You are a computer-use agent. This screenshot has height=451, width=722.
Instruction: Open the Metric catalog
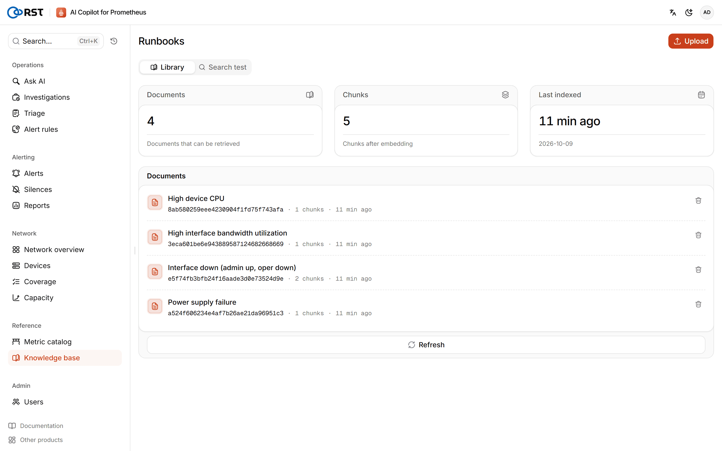(65, 342)
